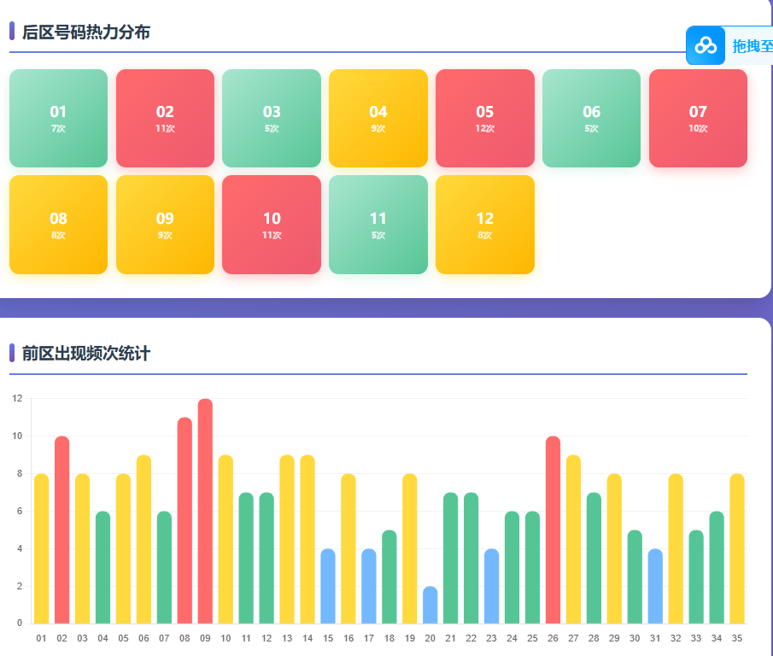773x656 pixels.
Task: Click the blue cloud drag-upload icon
Action: [706, 45]
